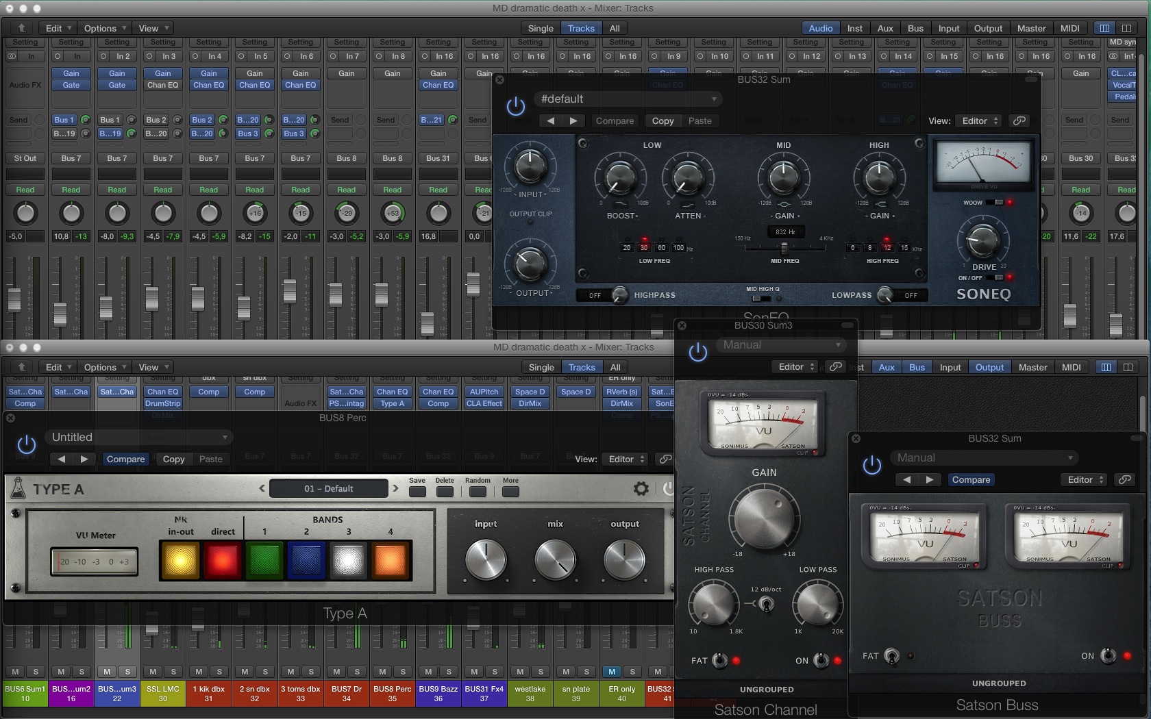Open the Edit menu in the top mixer
The height and width of the screenshot is (719, 1151).
(59, 28)
